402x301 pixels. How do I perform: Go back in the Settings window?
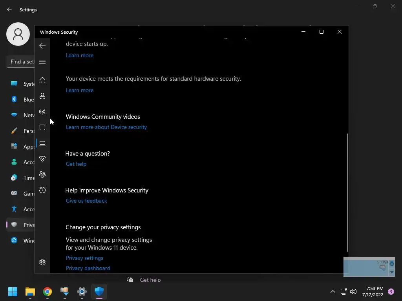(9, 9)
